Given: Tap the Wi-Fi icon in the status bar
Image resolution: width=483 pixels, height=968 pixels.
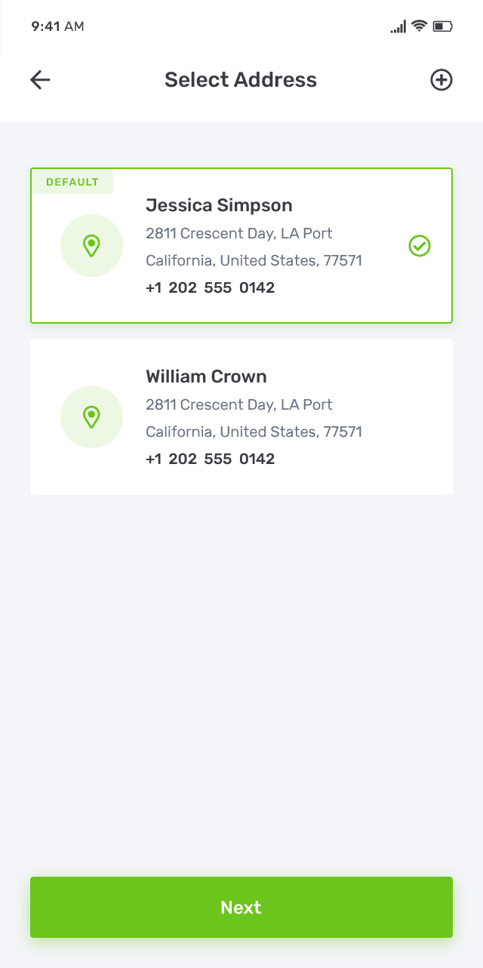Looking at the screenshot, I should point(420,25).
